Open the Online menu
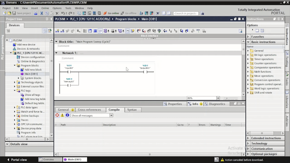 pos(45,8)
